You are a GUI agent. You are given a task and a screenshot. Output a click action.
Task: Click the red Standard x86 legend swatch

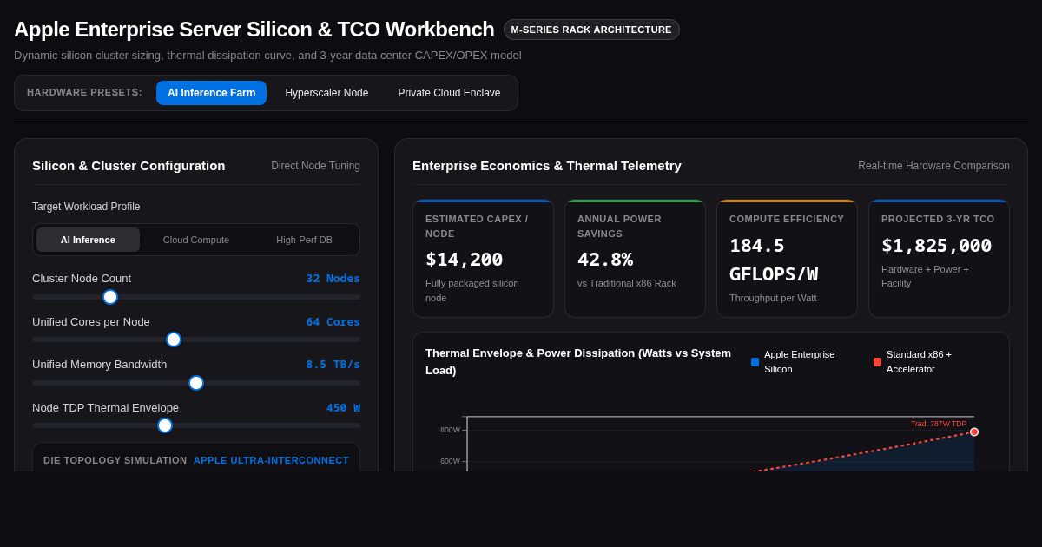877,362
